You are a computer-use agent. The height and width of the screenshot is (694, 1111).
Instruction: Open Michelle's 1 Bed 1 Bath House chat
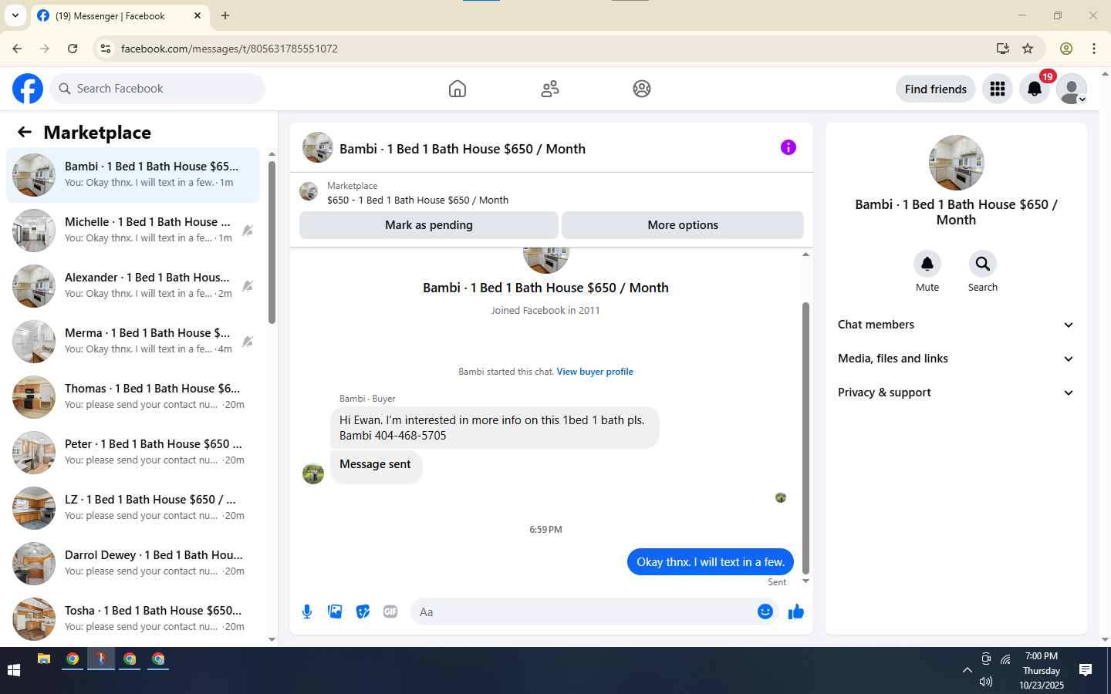coord(133,231)
